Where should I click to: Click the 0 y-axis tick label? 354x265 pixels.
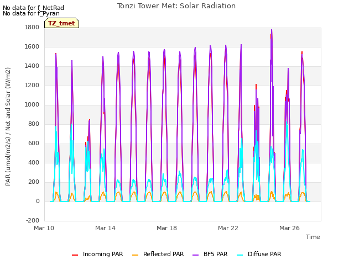tap(38, 201)
